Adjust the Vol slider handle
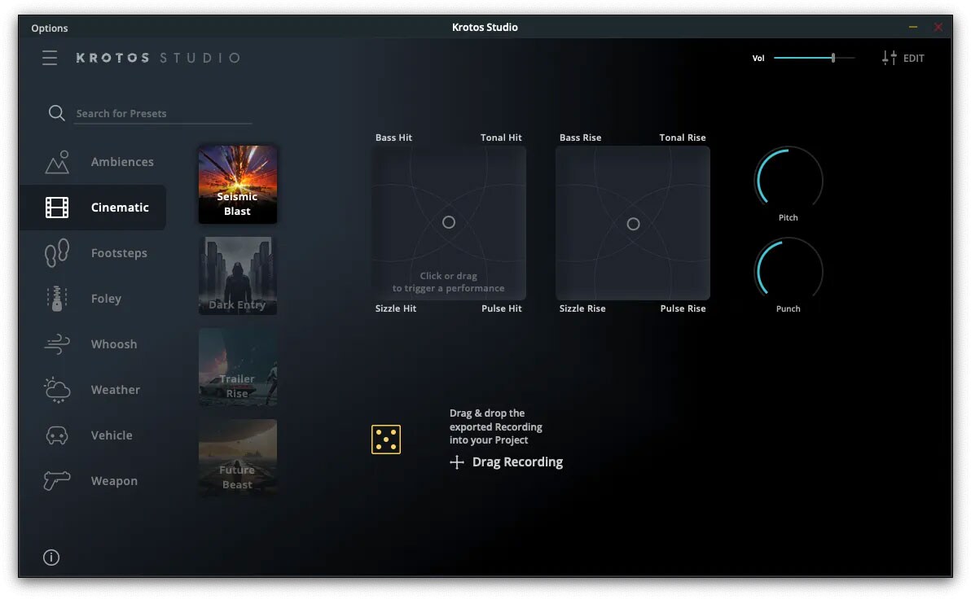The image size is (971, 599). pos(833,58)
